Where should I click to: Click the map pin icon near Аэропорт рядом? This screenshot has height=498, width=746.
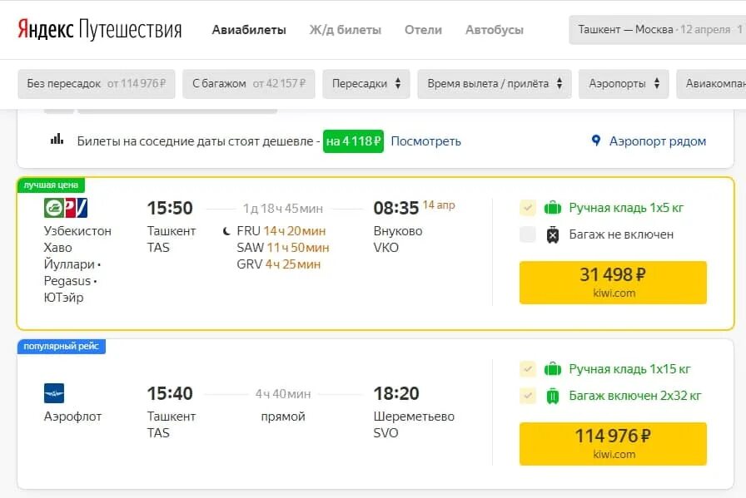(x=595, y=141)
